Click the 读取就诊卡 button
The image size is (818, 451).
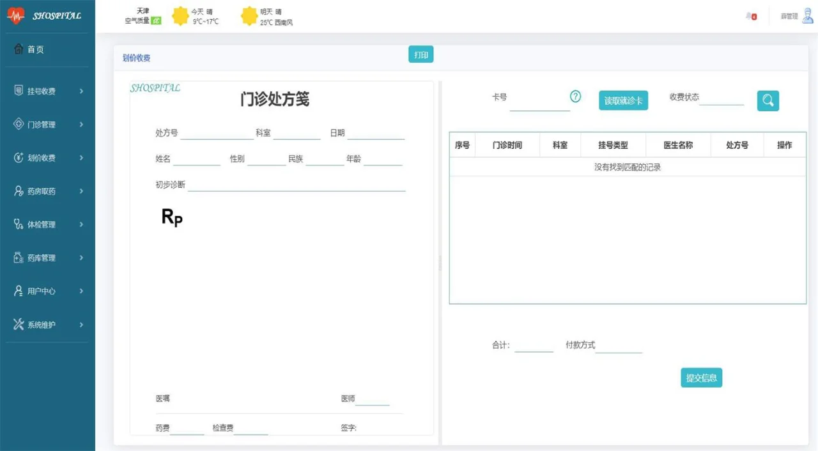click(x=623, y=101)
